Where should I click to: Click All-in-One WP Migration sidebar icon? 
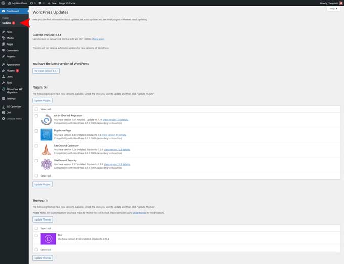(x=4, y=89)
